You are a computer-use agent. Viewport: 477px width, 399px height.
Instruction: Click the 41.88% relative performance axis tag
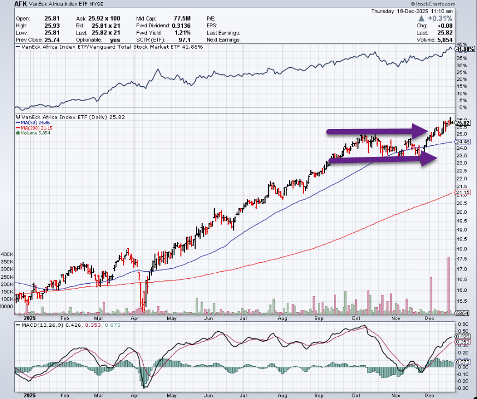click(x=463, y=48)
